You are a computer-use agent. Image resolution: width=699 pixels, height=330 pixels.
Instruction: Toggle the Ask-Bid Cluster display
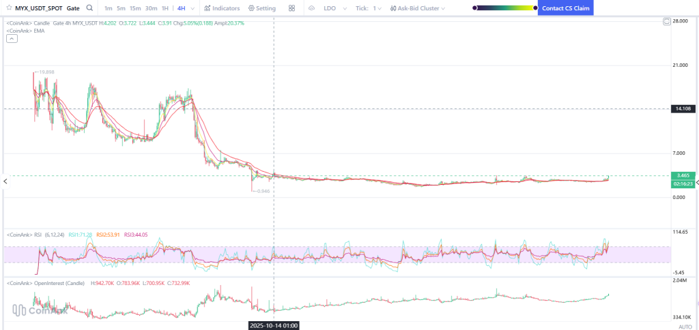pyautogui.click(x=416, y=8)
